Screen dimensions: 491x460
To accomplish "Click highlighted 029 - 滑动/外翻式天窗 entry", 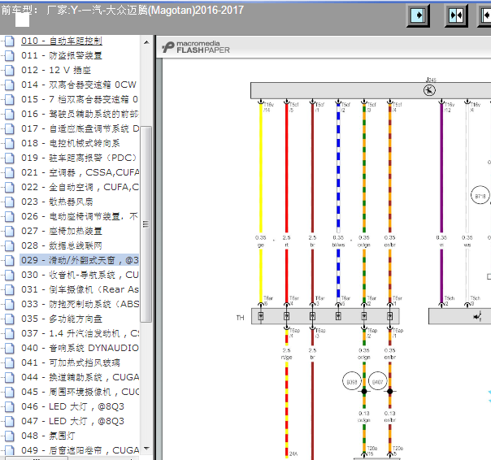I will pyautogui.click(x=80, y=260).
